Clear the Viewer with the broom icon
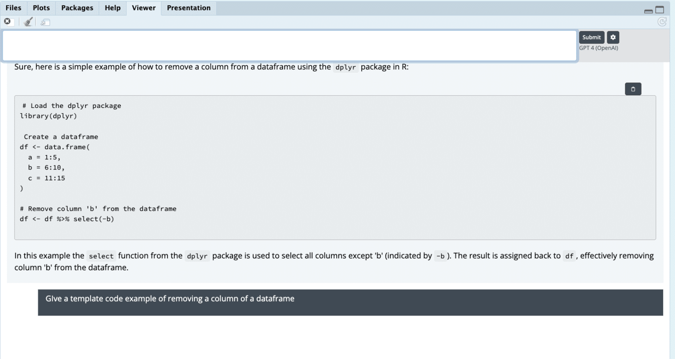Screen dimensions: 675x359 pos(28,21)
